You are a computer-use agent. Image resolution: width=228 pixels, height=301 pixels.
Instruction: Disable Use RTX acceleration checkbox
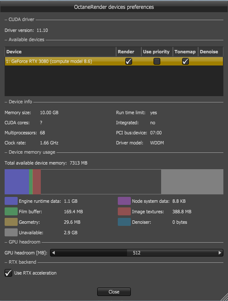click(8, 273)
